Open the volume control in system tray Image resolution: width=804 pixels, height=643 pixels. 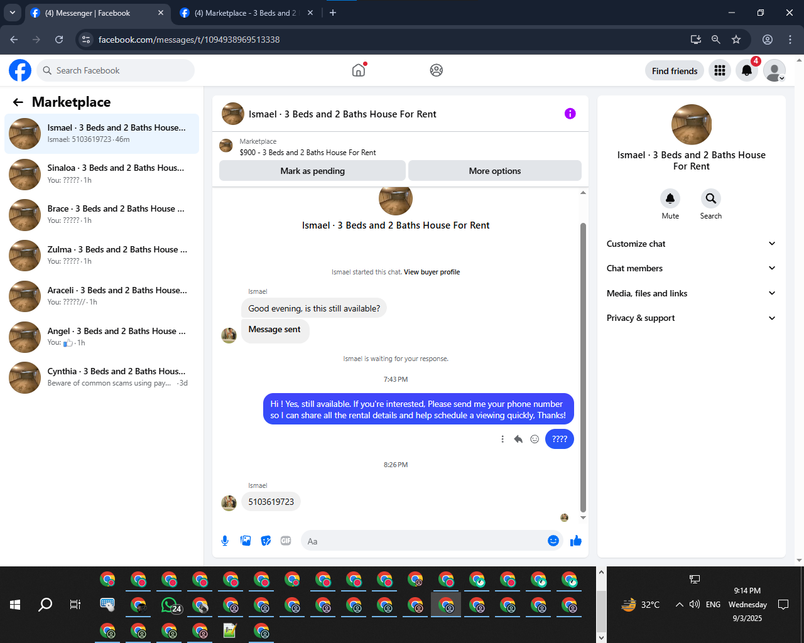tap(695, 605)
